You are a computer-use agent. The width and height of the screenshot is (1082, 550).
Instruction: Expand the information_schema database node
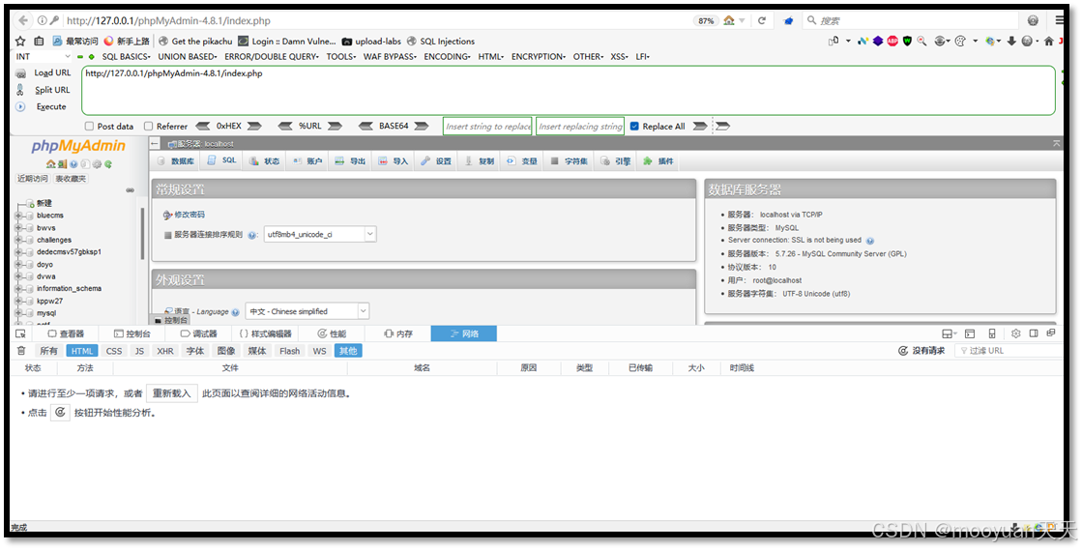[x=18, y=288]
